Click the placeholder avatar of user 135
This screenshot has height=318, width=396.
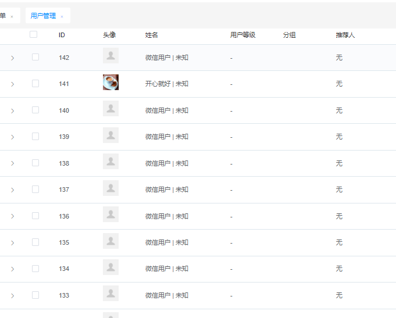pyautogui.click(x=110, y=241)
